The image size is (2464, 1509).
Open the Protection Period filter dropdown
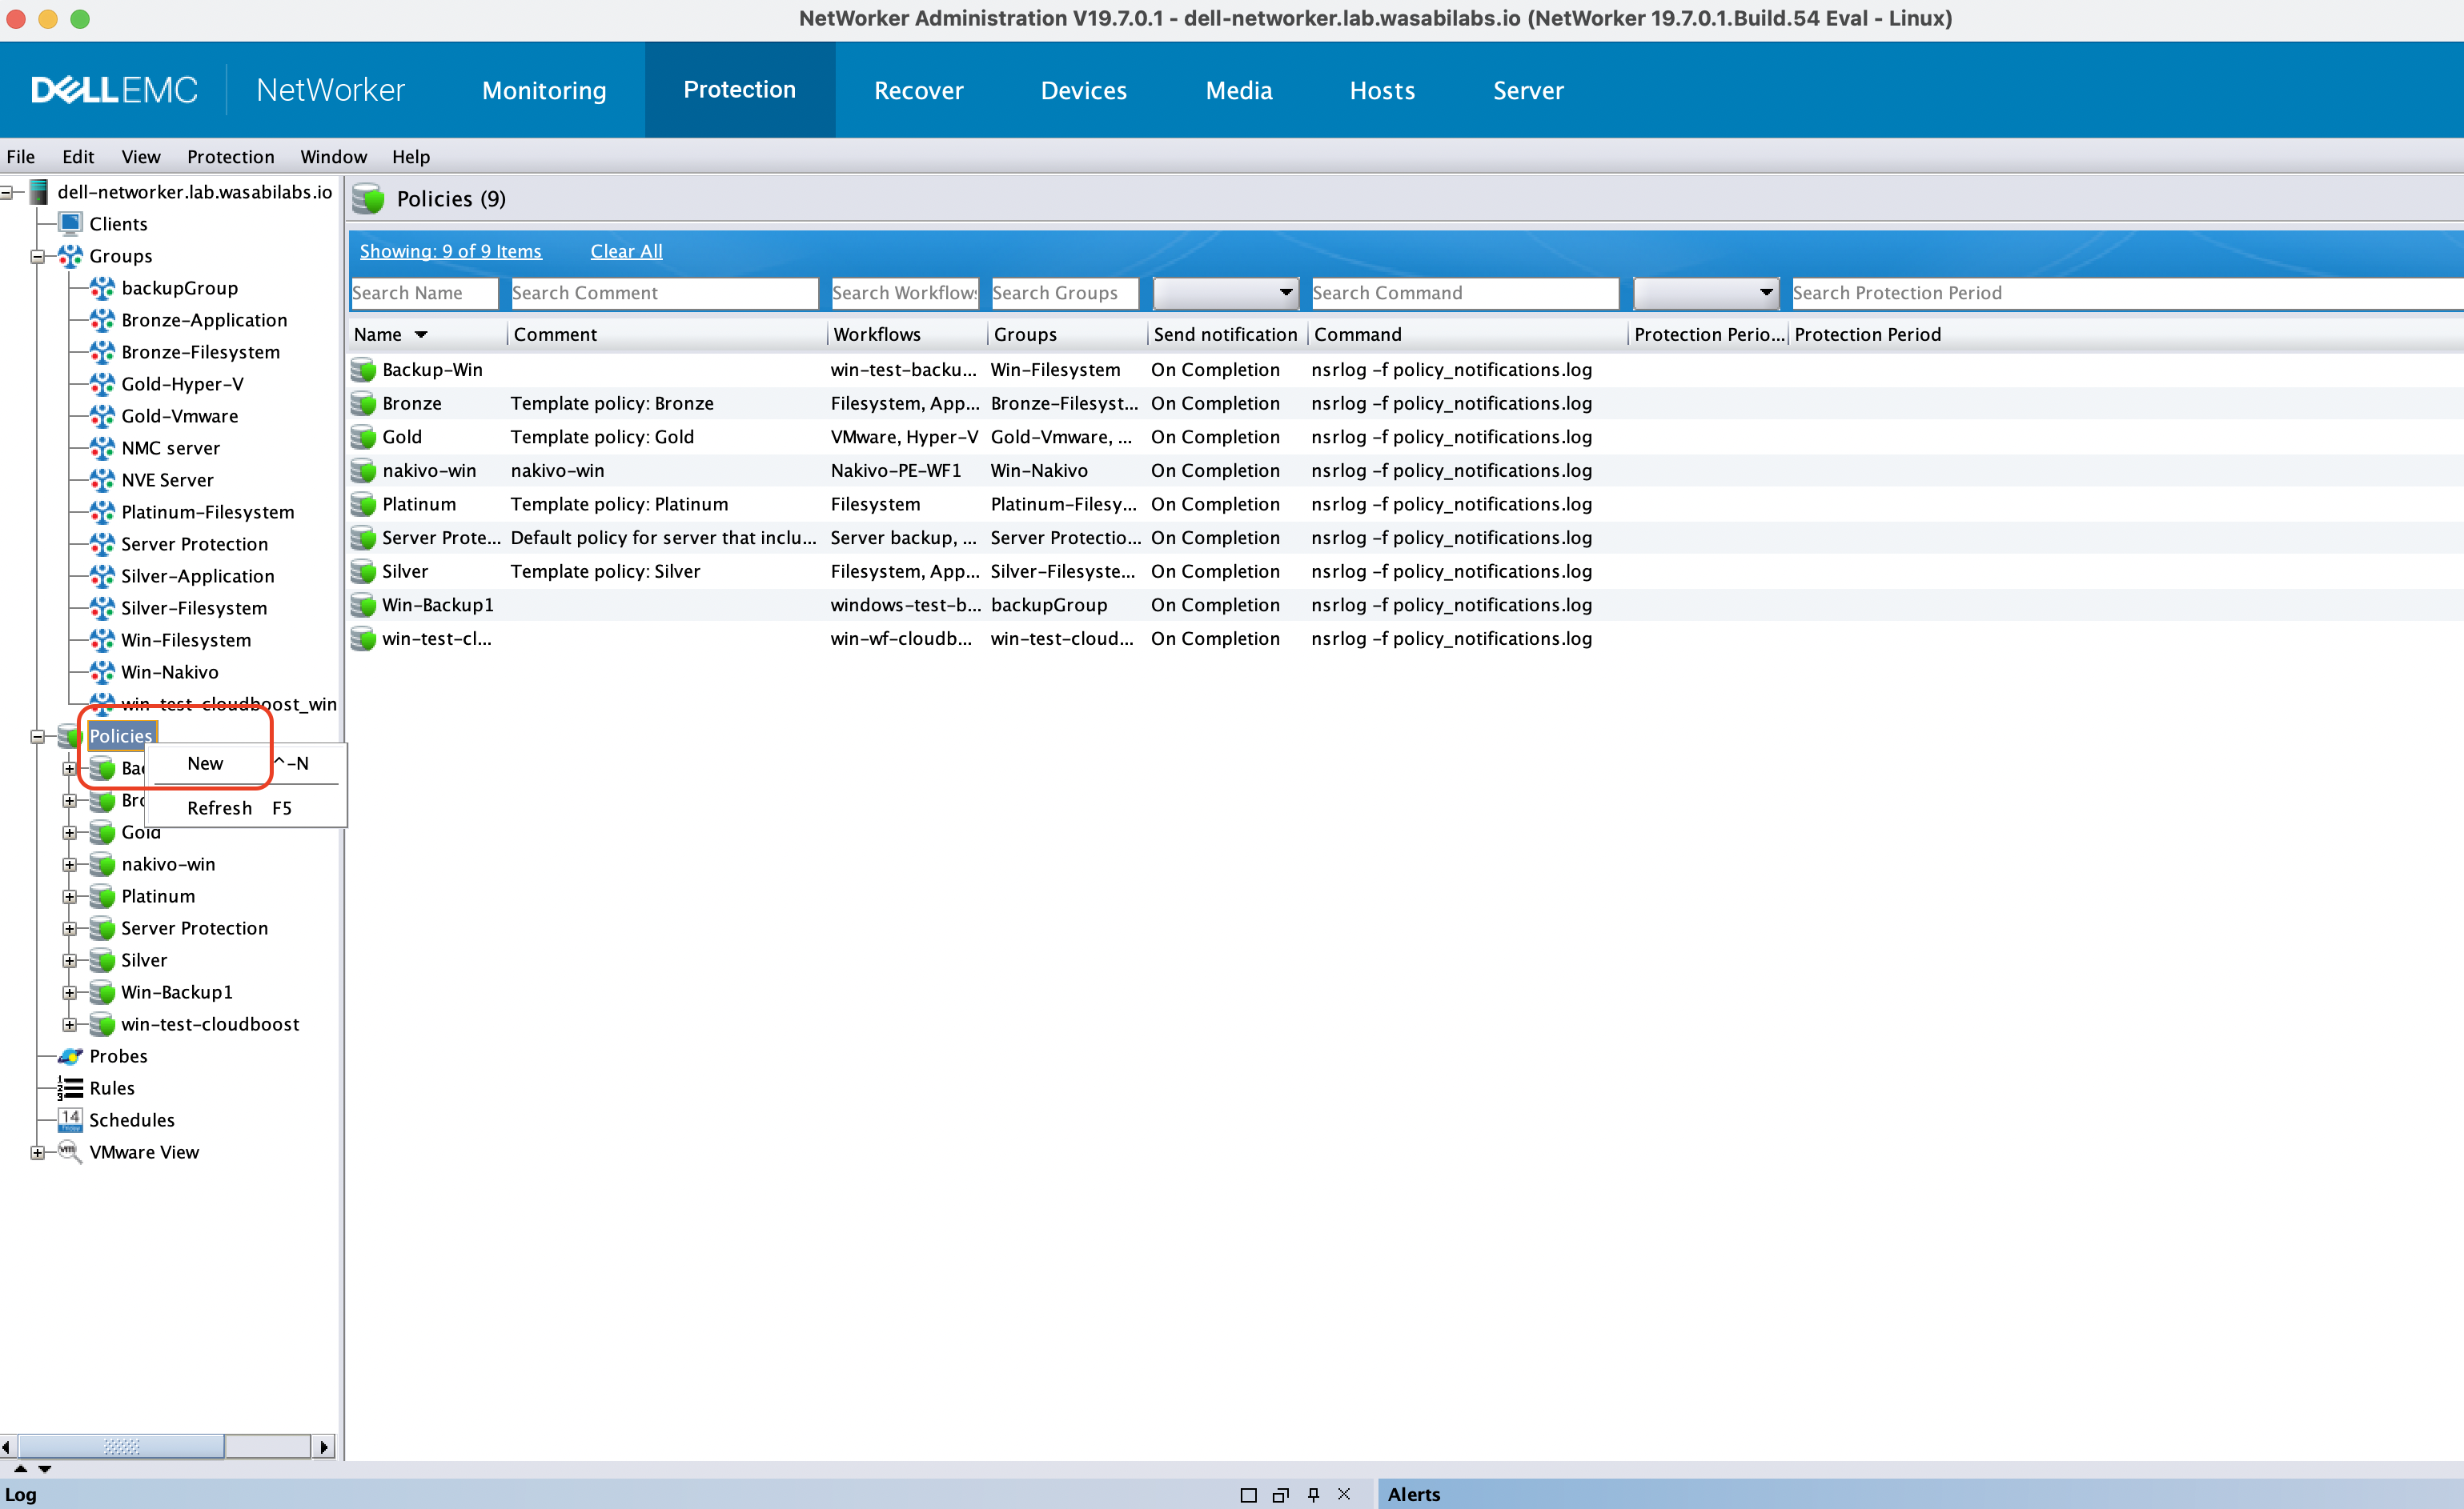[x=1706, y=293]
